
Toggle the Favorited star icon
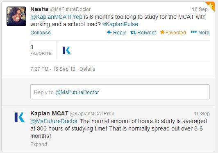(x=162, y=32)
